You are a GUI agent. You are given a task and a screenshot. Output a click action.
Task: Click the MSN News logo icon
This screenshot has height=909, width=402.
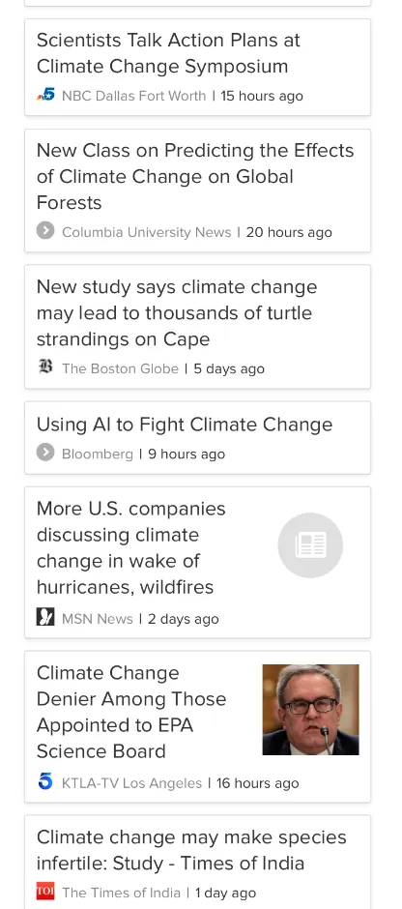[45, 617]
